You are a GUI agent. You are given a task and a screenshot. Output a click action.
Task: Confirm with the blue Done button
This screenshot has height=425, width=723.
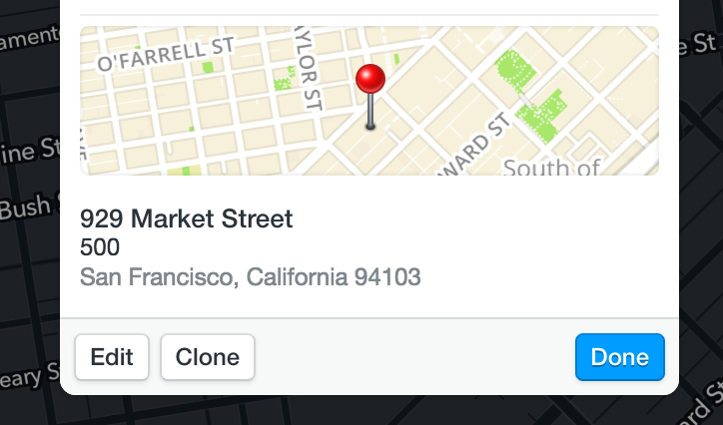[620, 357]
